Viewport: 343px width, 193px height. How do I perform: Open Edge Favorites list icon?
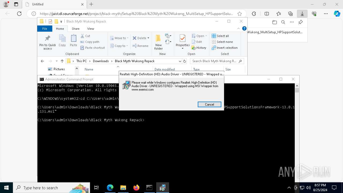click(279, 14)
